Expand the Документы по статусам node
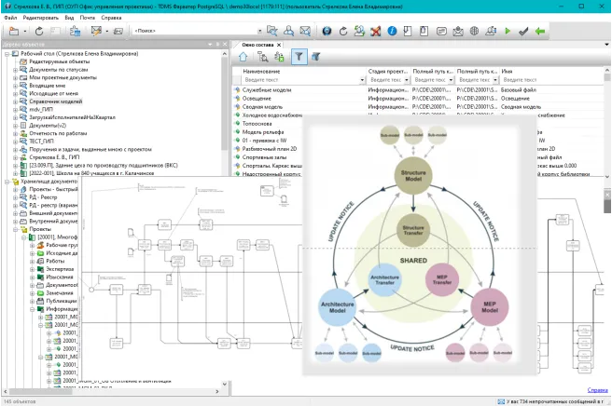The width and height of the screenshot is (612, 406). coord(15,72)
